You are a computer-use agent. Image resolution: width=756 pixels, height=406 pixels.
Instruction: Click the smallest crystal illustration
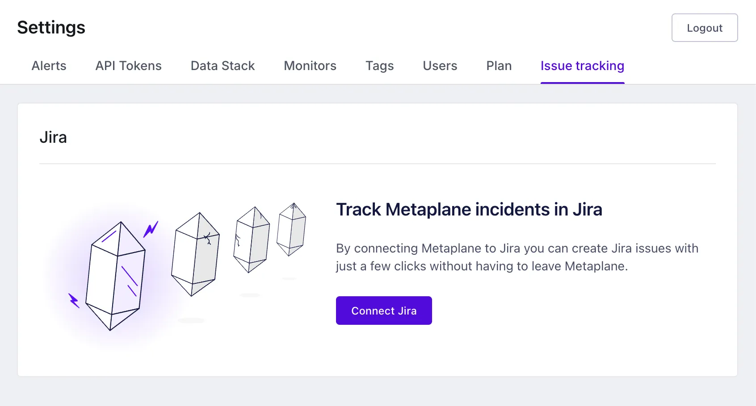point(292,230)
